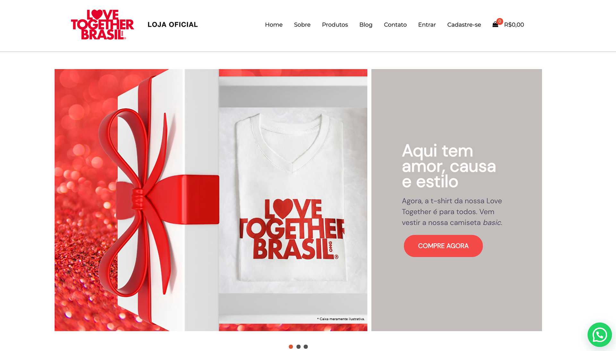This screenshot has height=351, width=616.
Task: Click the shopping bag cart icon
Action: click(x=495, y=25)
